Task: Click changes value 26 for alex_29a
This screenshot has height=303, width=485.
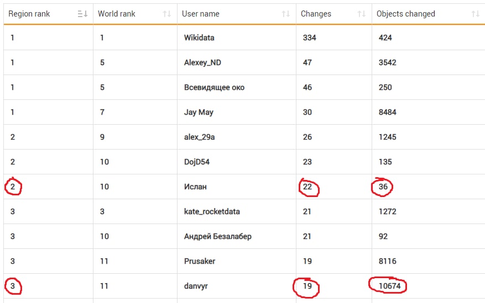Action: click(307, 137)
